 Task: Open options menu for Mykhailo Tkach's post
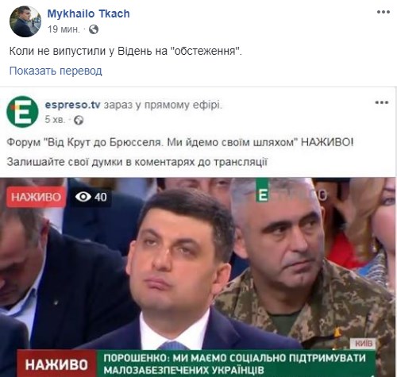383,12
